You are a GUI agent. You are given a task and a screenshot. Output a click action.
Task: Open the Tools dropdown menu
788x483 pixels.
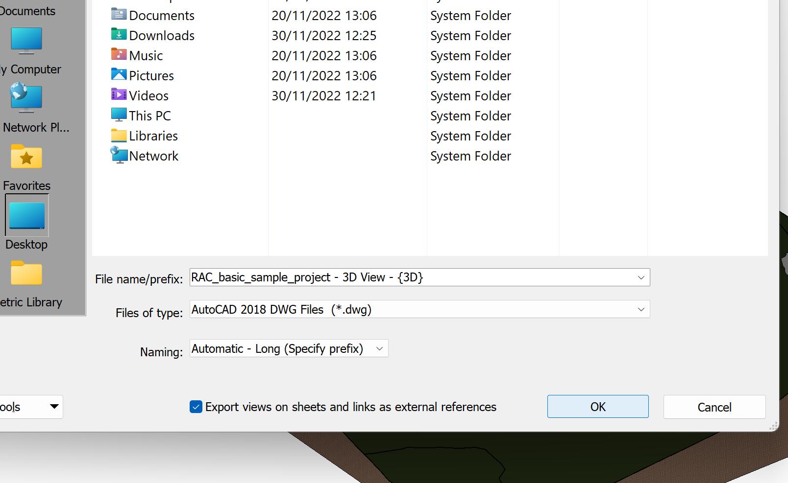pos(31,407)
